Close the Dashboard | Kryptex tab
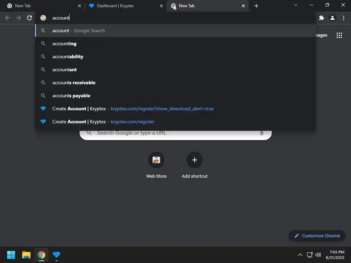 click(x=161, y=6)
